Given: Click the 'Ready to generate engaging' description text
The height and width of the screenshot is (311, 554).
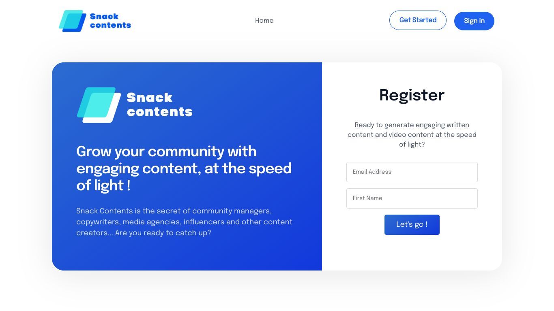Looking at the screenshot, I should (412, 135).
